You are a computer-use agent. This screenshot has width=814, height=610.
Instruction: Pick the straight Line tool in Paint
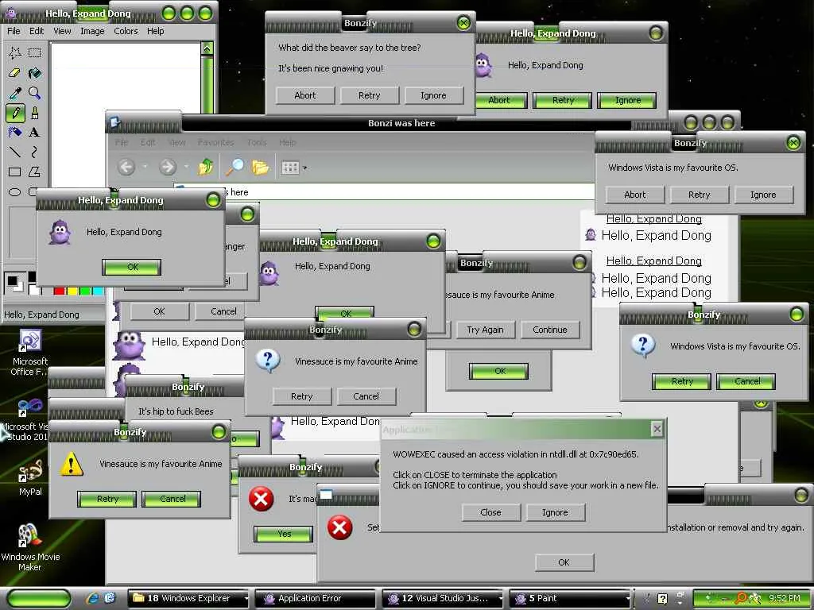click(15, 152)
